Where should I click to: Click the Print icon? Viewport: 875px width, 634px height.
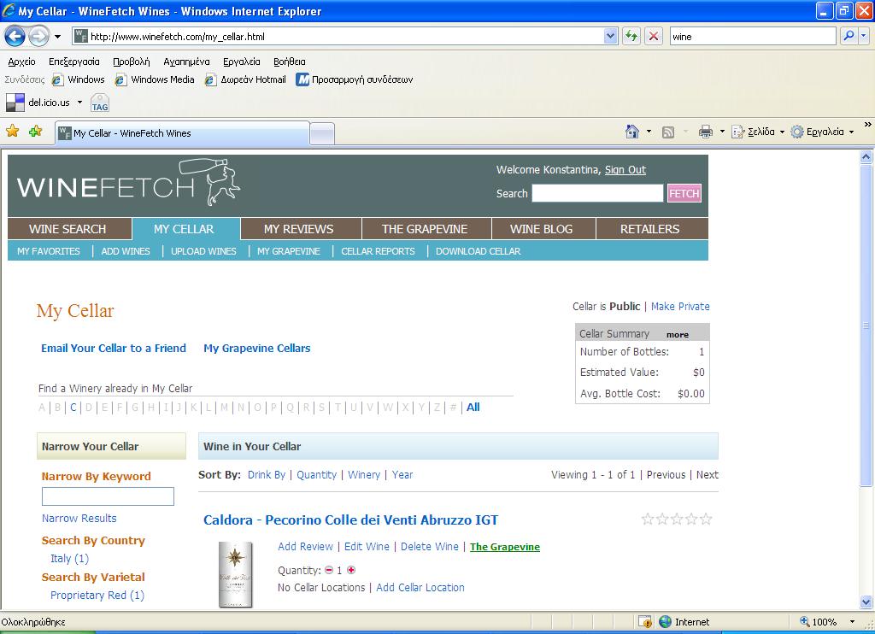click(705, 132)
